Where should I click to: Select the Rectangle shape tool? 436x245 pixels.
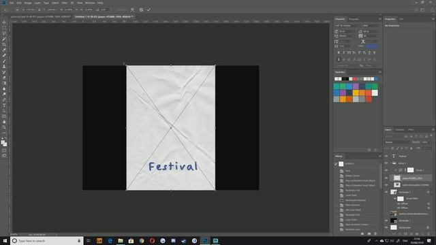pos(4,116)
